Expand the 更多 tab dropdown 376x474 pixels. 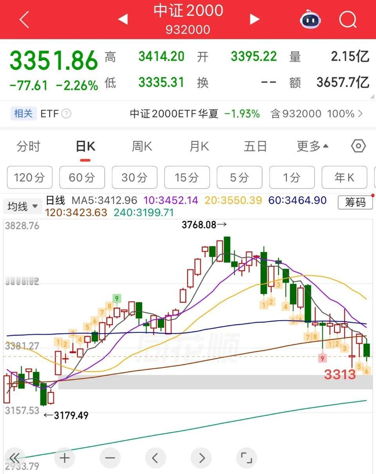pos(313,147)
